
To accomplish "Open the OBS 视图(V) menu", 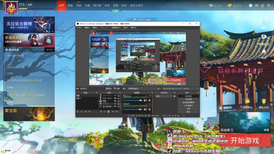I will click(x=95, y=28).
